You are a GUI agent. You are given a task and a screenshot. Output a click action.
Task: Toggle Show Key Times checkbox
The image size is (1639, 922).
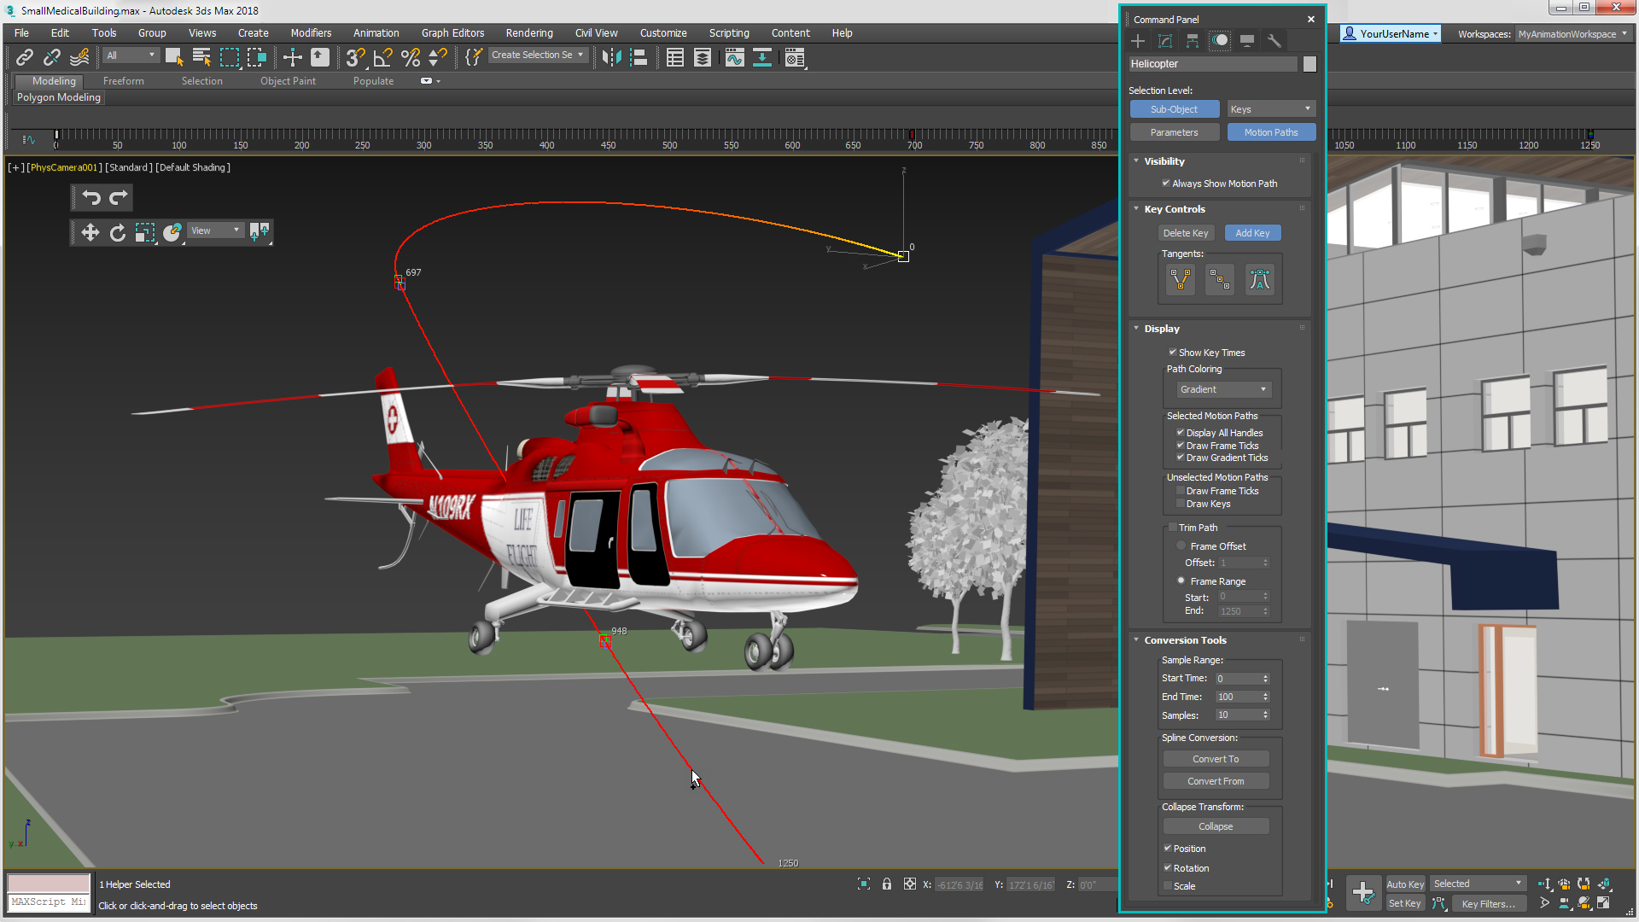point(1172,351)
